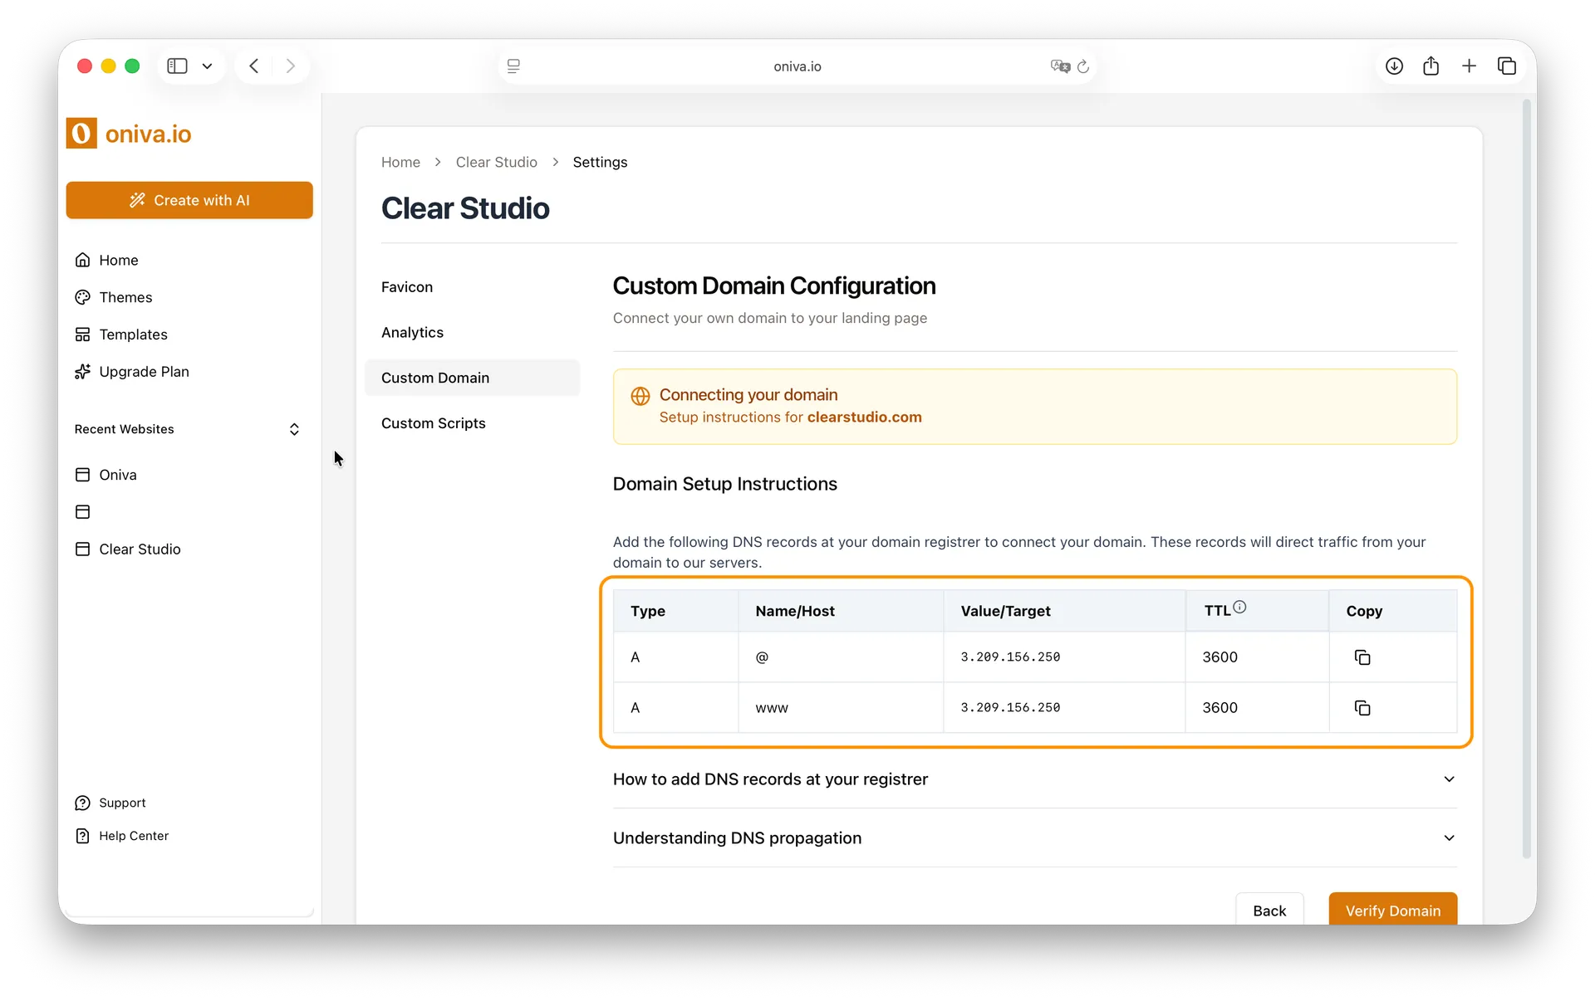The image size is (1595, 1001).
Task: Click the Recent Websites sort arrows
Action: pyautogui.click(x=293, y=429)
